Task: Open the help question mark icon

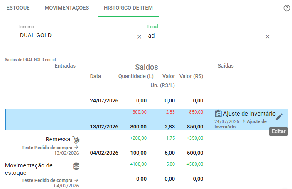Action: [287, 8]
